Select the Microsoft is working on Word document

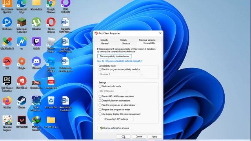coord(65,61)
